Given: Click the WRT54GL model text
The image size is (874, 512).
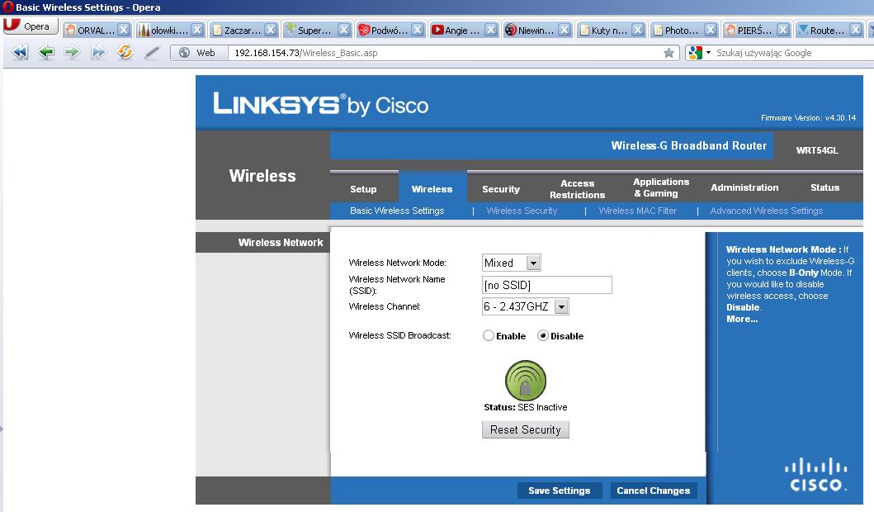Looking at the screenshot, I should tap(816, 150).
